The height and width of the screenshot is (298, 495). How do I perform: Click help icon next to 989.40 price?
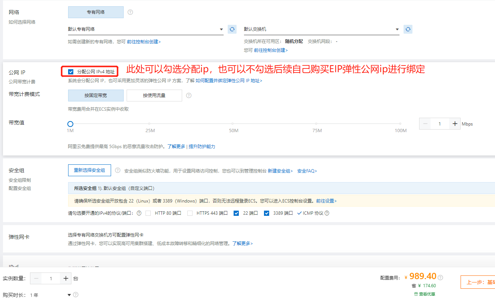pos(441,277)
